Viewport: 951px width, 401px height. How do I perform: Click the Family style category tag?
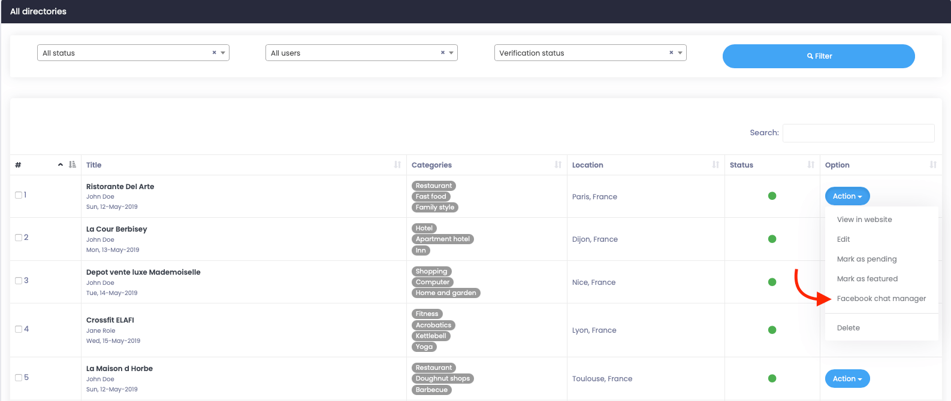[x=435, y=207]
